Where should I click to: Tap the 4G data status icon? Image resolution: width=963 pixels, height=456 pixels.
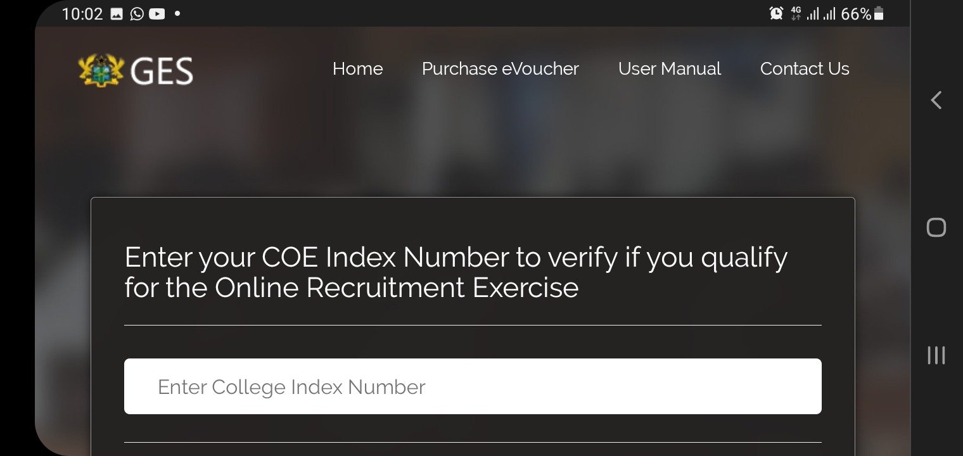pyautogui.click(x=796, y=13)
